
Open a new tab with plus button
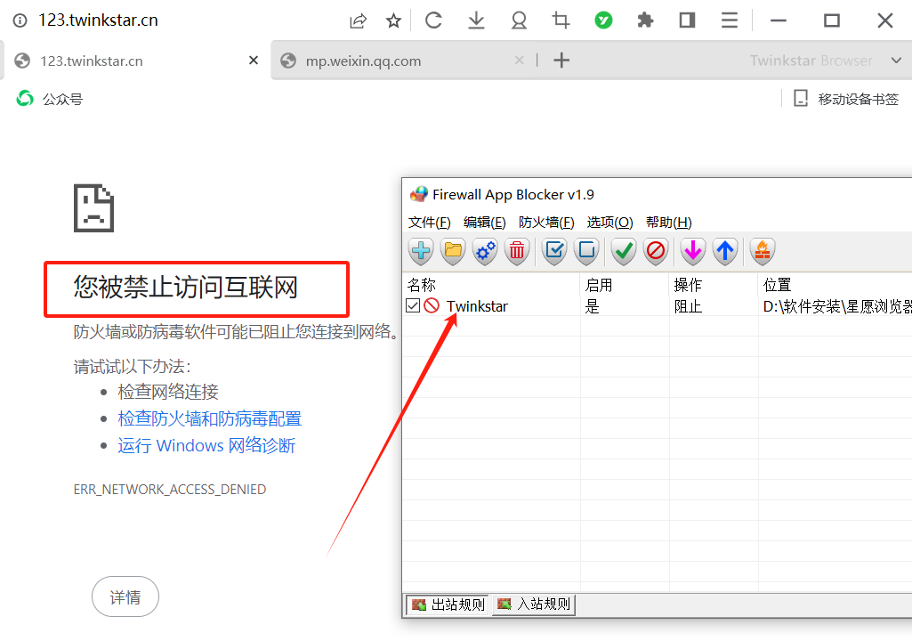pyautogui.click(x=561, y=60)
